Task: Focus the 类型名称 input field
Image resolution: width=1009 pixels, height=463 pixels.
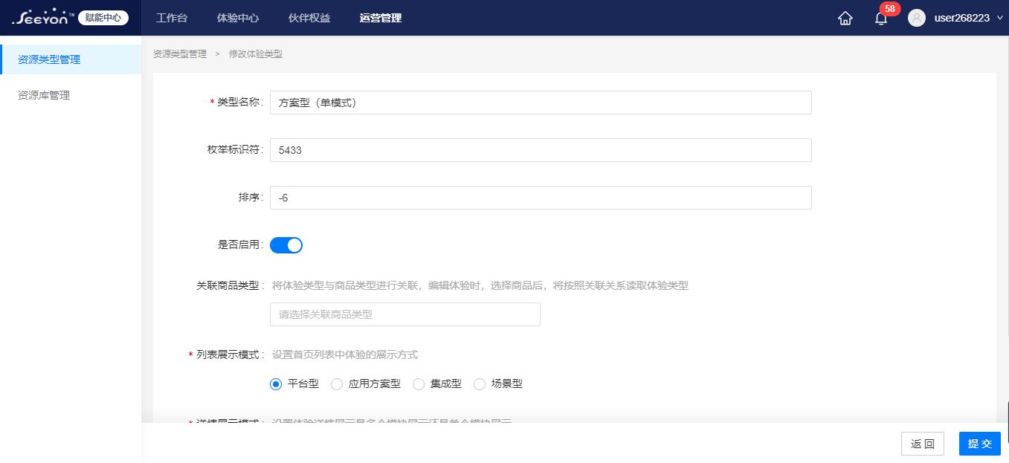Action: (x=541, y=103)
